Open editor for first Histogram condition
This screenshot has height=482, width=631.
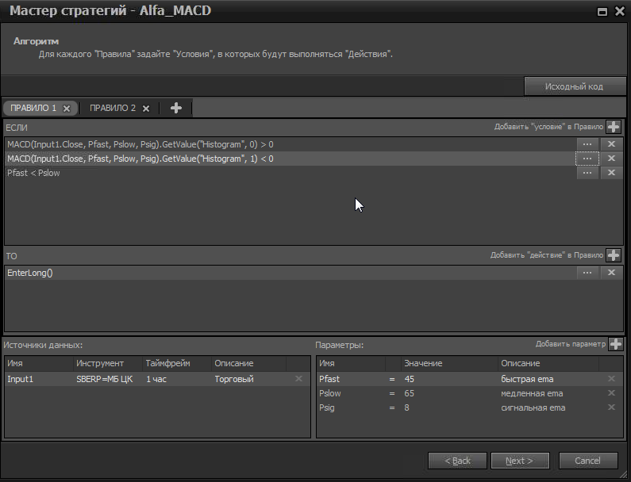pos(587,144)
